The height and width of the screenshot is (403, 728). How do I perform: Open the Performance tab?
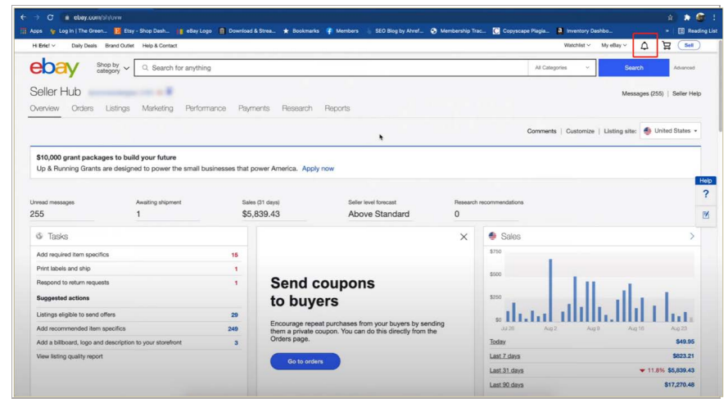pyautogui.click(x=206, y=108)
